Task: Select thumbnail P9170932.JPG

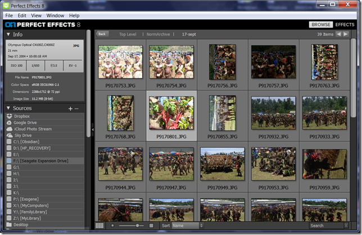Action: click(x=273, y=113)
